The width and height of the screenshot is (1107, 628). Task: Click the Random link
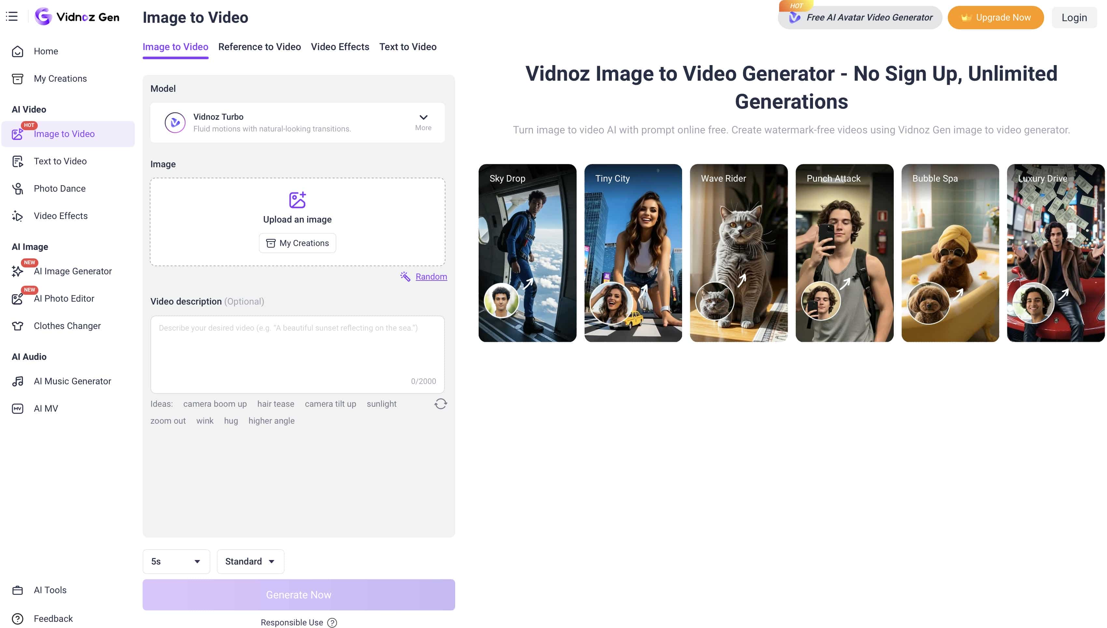point(431,277)
